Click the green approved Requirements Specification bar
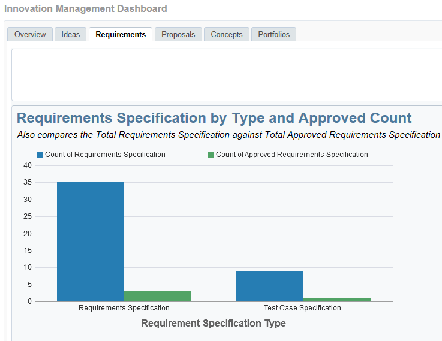442x341 pixels. [x=158, y=296]
